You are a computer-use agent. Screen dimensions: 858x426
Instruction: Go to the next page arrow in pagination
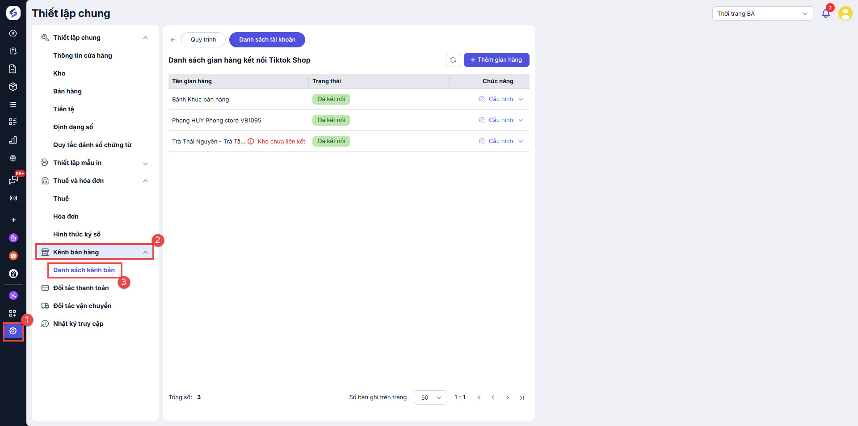[507, 397]
